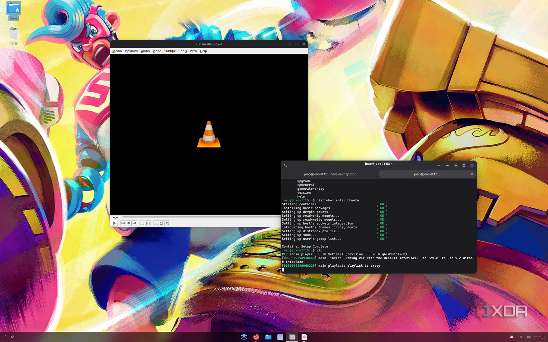Viewport: 548px width, 342px height.
Task: Expand the Subtitle menu
Action: [x=170, y=51]
